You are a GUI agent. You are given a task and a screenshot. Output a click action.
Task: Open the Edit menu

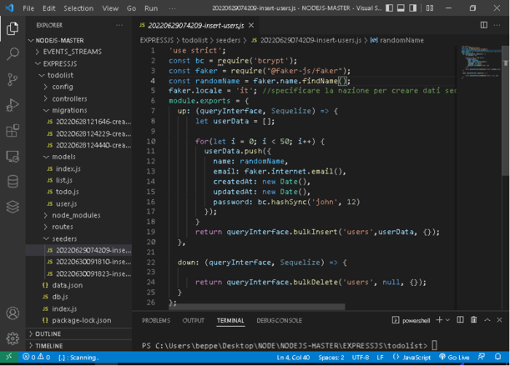pos(49,8)
